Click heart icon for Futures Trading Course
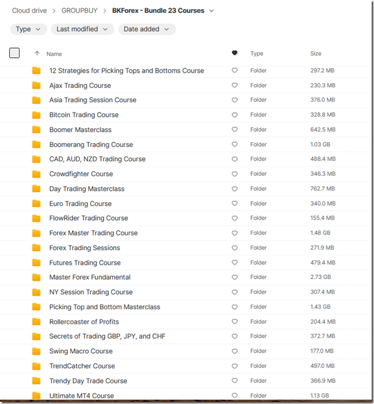 tap(235, 262)
